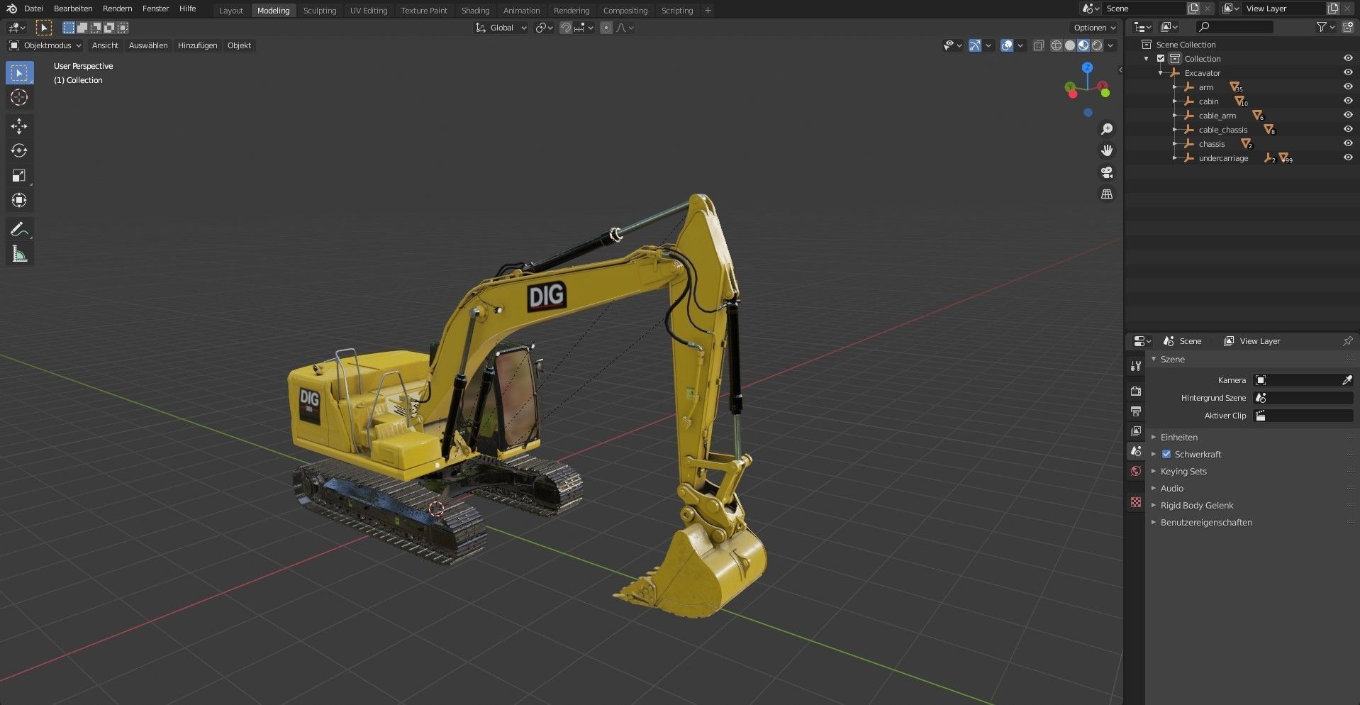This screenshot has width=1360, height=705.
Task: Collapse the Excavator tree item
Action: tap(1161, 73)
